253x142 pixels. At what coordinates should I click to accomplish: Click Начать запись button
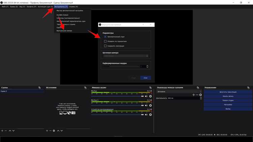pos(228,96)
